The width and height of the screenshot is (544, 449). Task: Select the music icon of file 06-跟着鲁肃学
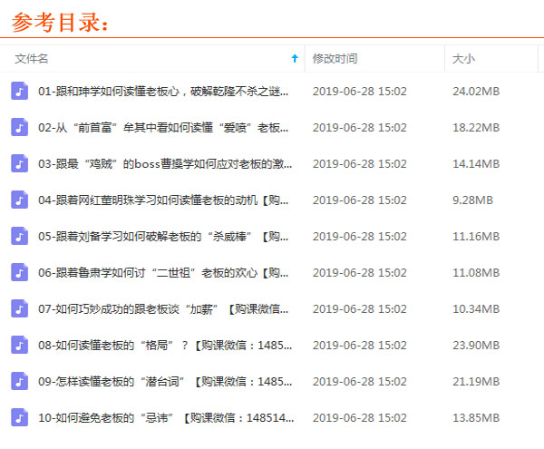[x=19, y=272]
